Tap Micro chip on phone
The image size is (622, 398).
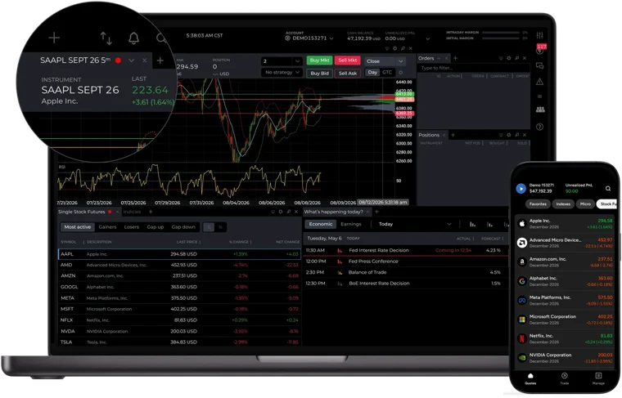click(585, 204)
